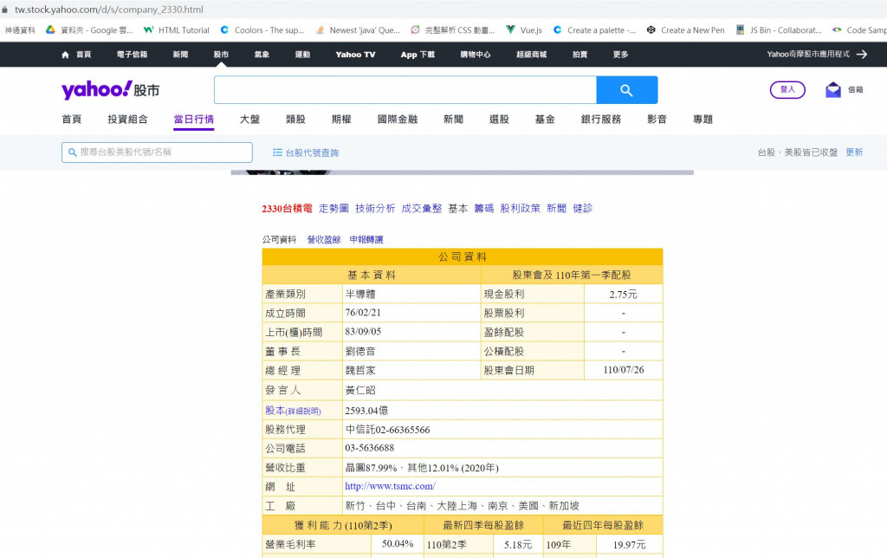Screen dimensions: 887x558
Task: Select 購物中心 in the top bar
Action: click(x=476, y=55)
